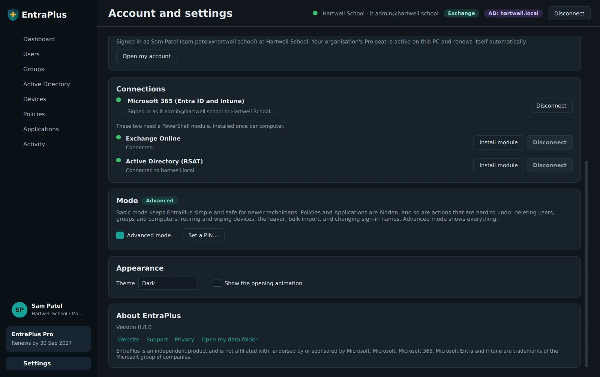Click the status dot next to Microsoft 365
The width and height of the screenshot is (600, 377).
118,100
